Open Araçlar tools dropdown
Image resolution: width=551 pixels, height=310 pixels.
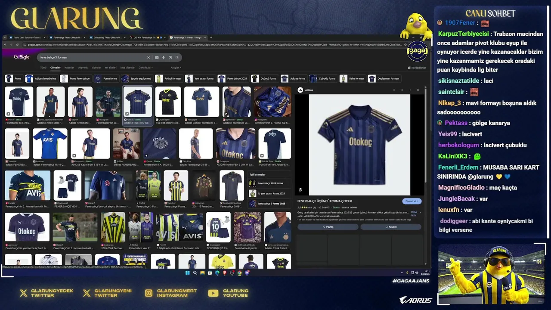pyautogui.click(x=175, y=68)
